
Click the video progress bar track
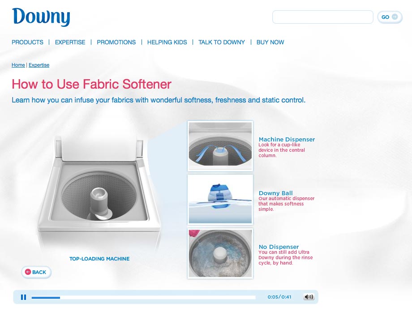(143, 297)
